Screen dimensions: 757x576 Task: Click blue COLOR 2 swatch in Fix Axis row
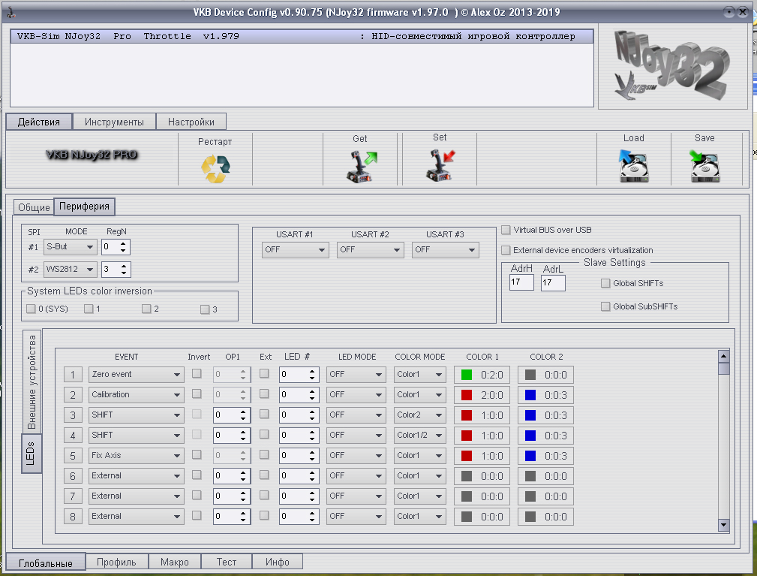(x=530, y=456)
